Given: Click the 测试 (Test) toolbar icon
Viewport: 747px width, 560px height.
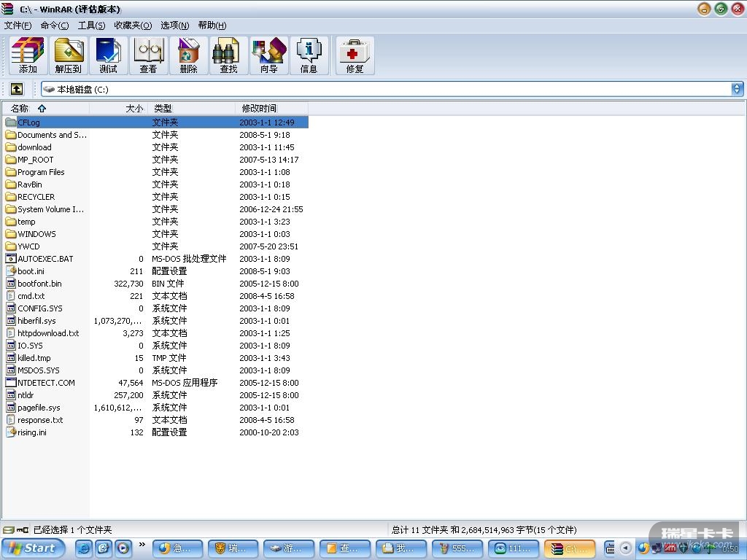Looking at the screenshot, I should 109,55.
